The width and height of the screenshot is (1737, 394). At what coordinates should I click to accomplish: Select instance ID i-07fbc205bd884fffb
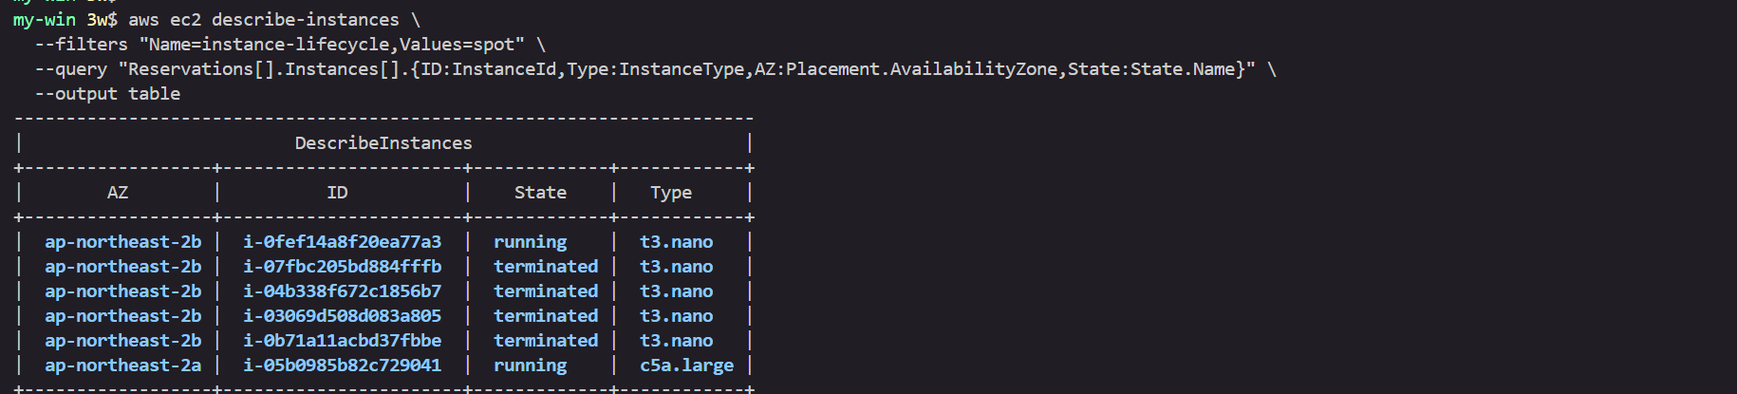(x=342, y=267)
